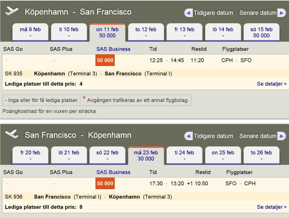Click the orange 50 000 price for SK 935

click(x=105, y=60)
